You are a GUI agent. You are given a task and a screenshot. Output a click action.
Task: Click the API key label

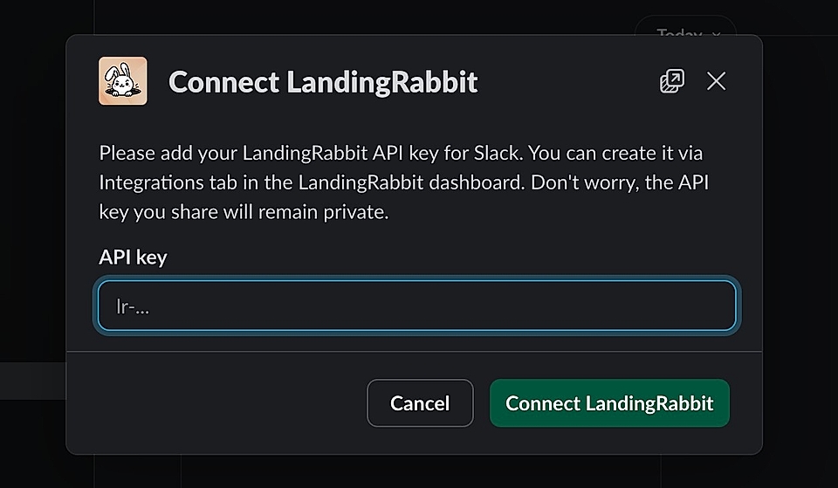133,257
